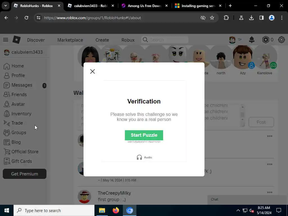Viewport: 288px width, 216px height.
Task: Click the site information icon
Action: tap(38, 18)
